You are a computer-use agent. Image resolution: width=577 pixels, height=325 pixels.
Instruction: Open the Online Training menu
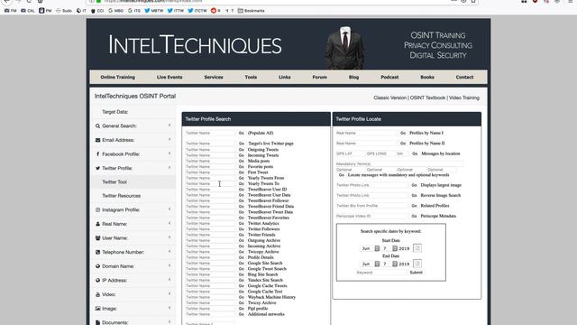pyautogui.click(x=118, y=77)
